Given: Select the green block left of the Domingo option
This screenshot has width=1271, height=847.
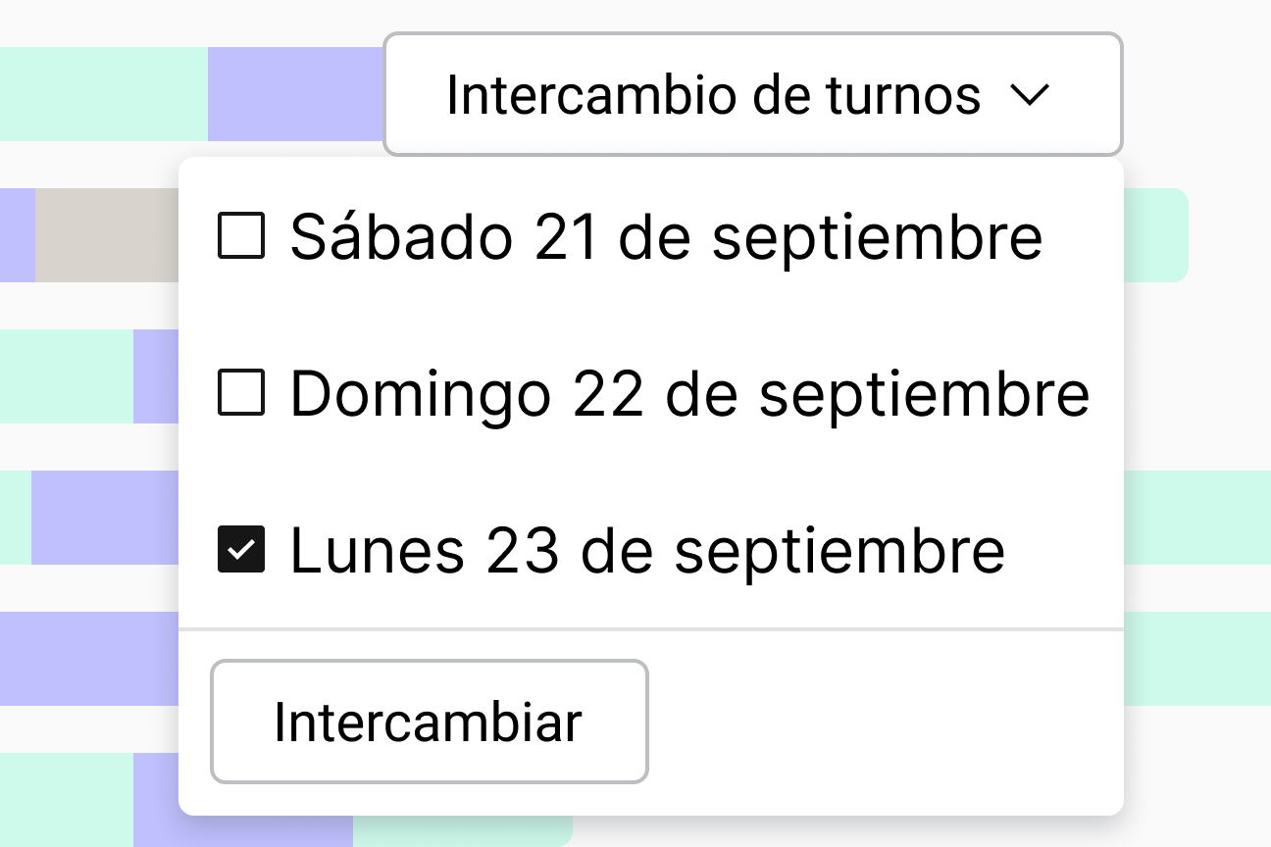Looking at the screenshot, I should tap(66, 376).
